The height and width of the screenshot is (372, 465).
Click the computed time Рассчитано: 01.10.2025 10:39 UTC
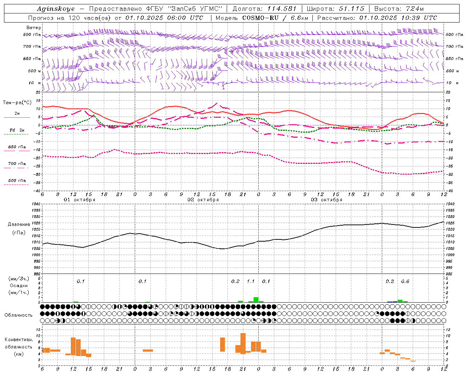(377, 18)
